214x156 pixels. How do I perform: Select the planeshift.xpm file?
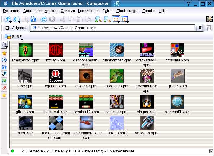[177, 104]
